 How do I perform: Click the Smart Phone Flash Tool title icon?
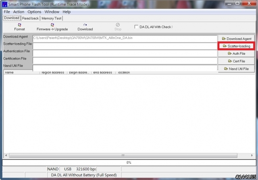[4, 4]
